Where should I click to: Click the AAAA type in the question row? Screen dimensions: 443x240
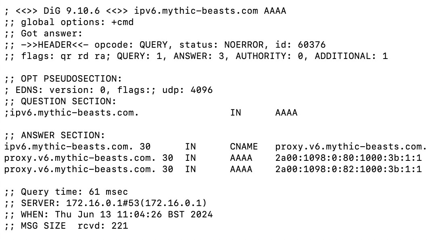point(286,113)
